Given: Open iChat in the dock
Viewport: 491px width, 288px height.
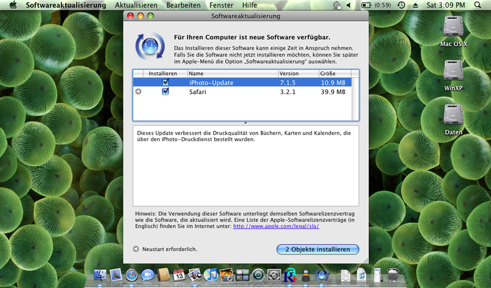Looking at the screenshot, I should pyautogui.click(x=147, y=276).
